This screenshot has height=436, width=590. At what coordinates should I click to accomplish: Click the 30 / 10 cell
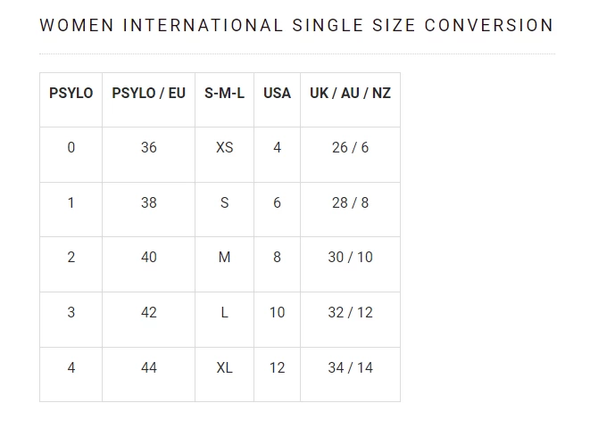click(350, 258)
